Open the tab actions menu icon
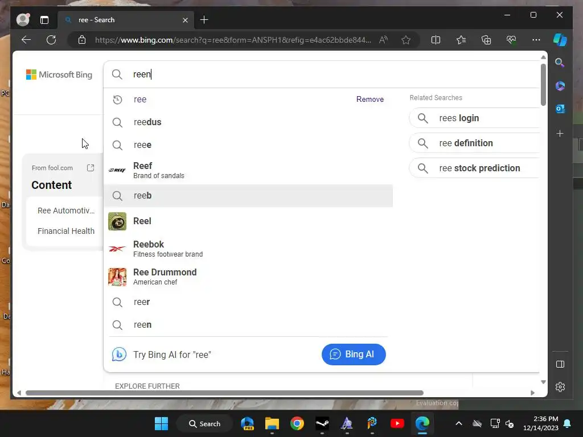This screenshot has height=437, width=583. pos(44,20)
